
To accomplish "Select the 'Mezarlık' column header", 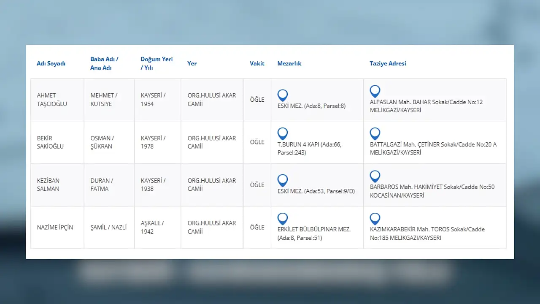I will point(289,63).
